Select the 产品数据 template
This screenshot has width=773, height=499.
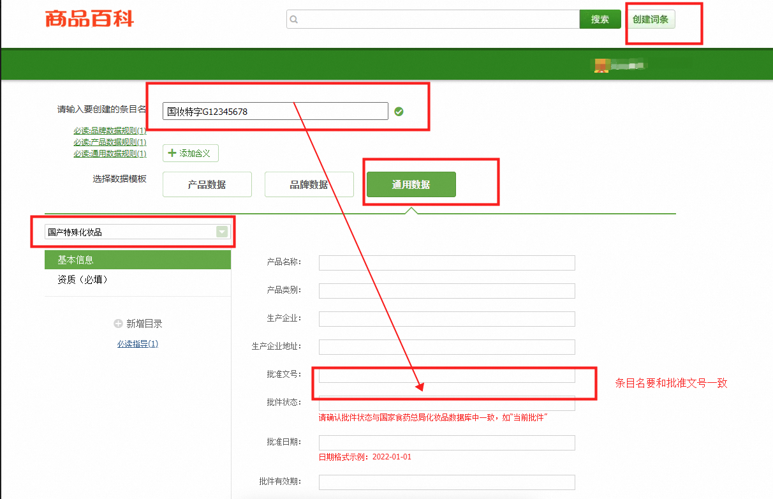[207, 184]
